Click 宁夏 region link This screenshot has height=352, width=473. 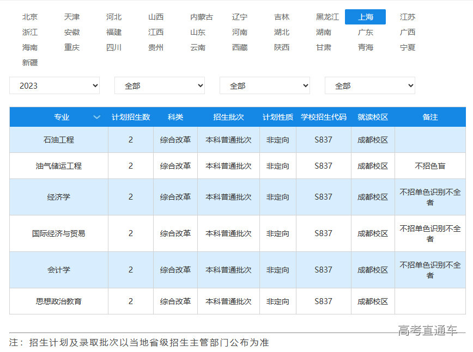(408, 47)
